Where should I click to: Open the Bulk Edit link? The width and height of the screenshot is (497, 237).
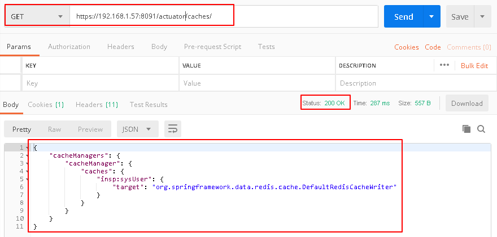tap(474, 65)
